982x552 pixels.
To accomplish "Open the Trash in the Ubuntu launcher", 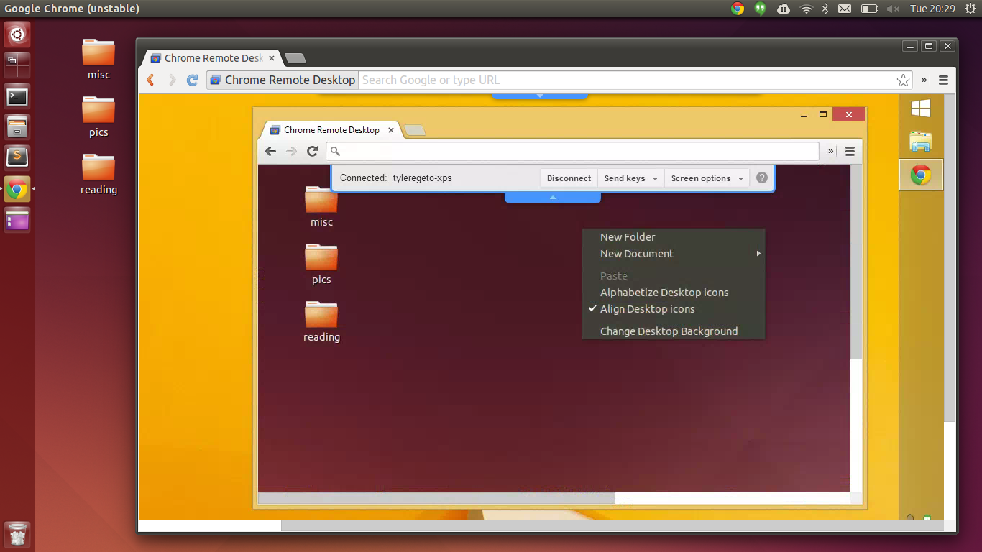I will point(17,535).
